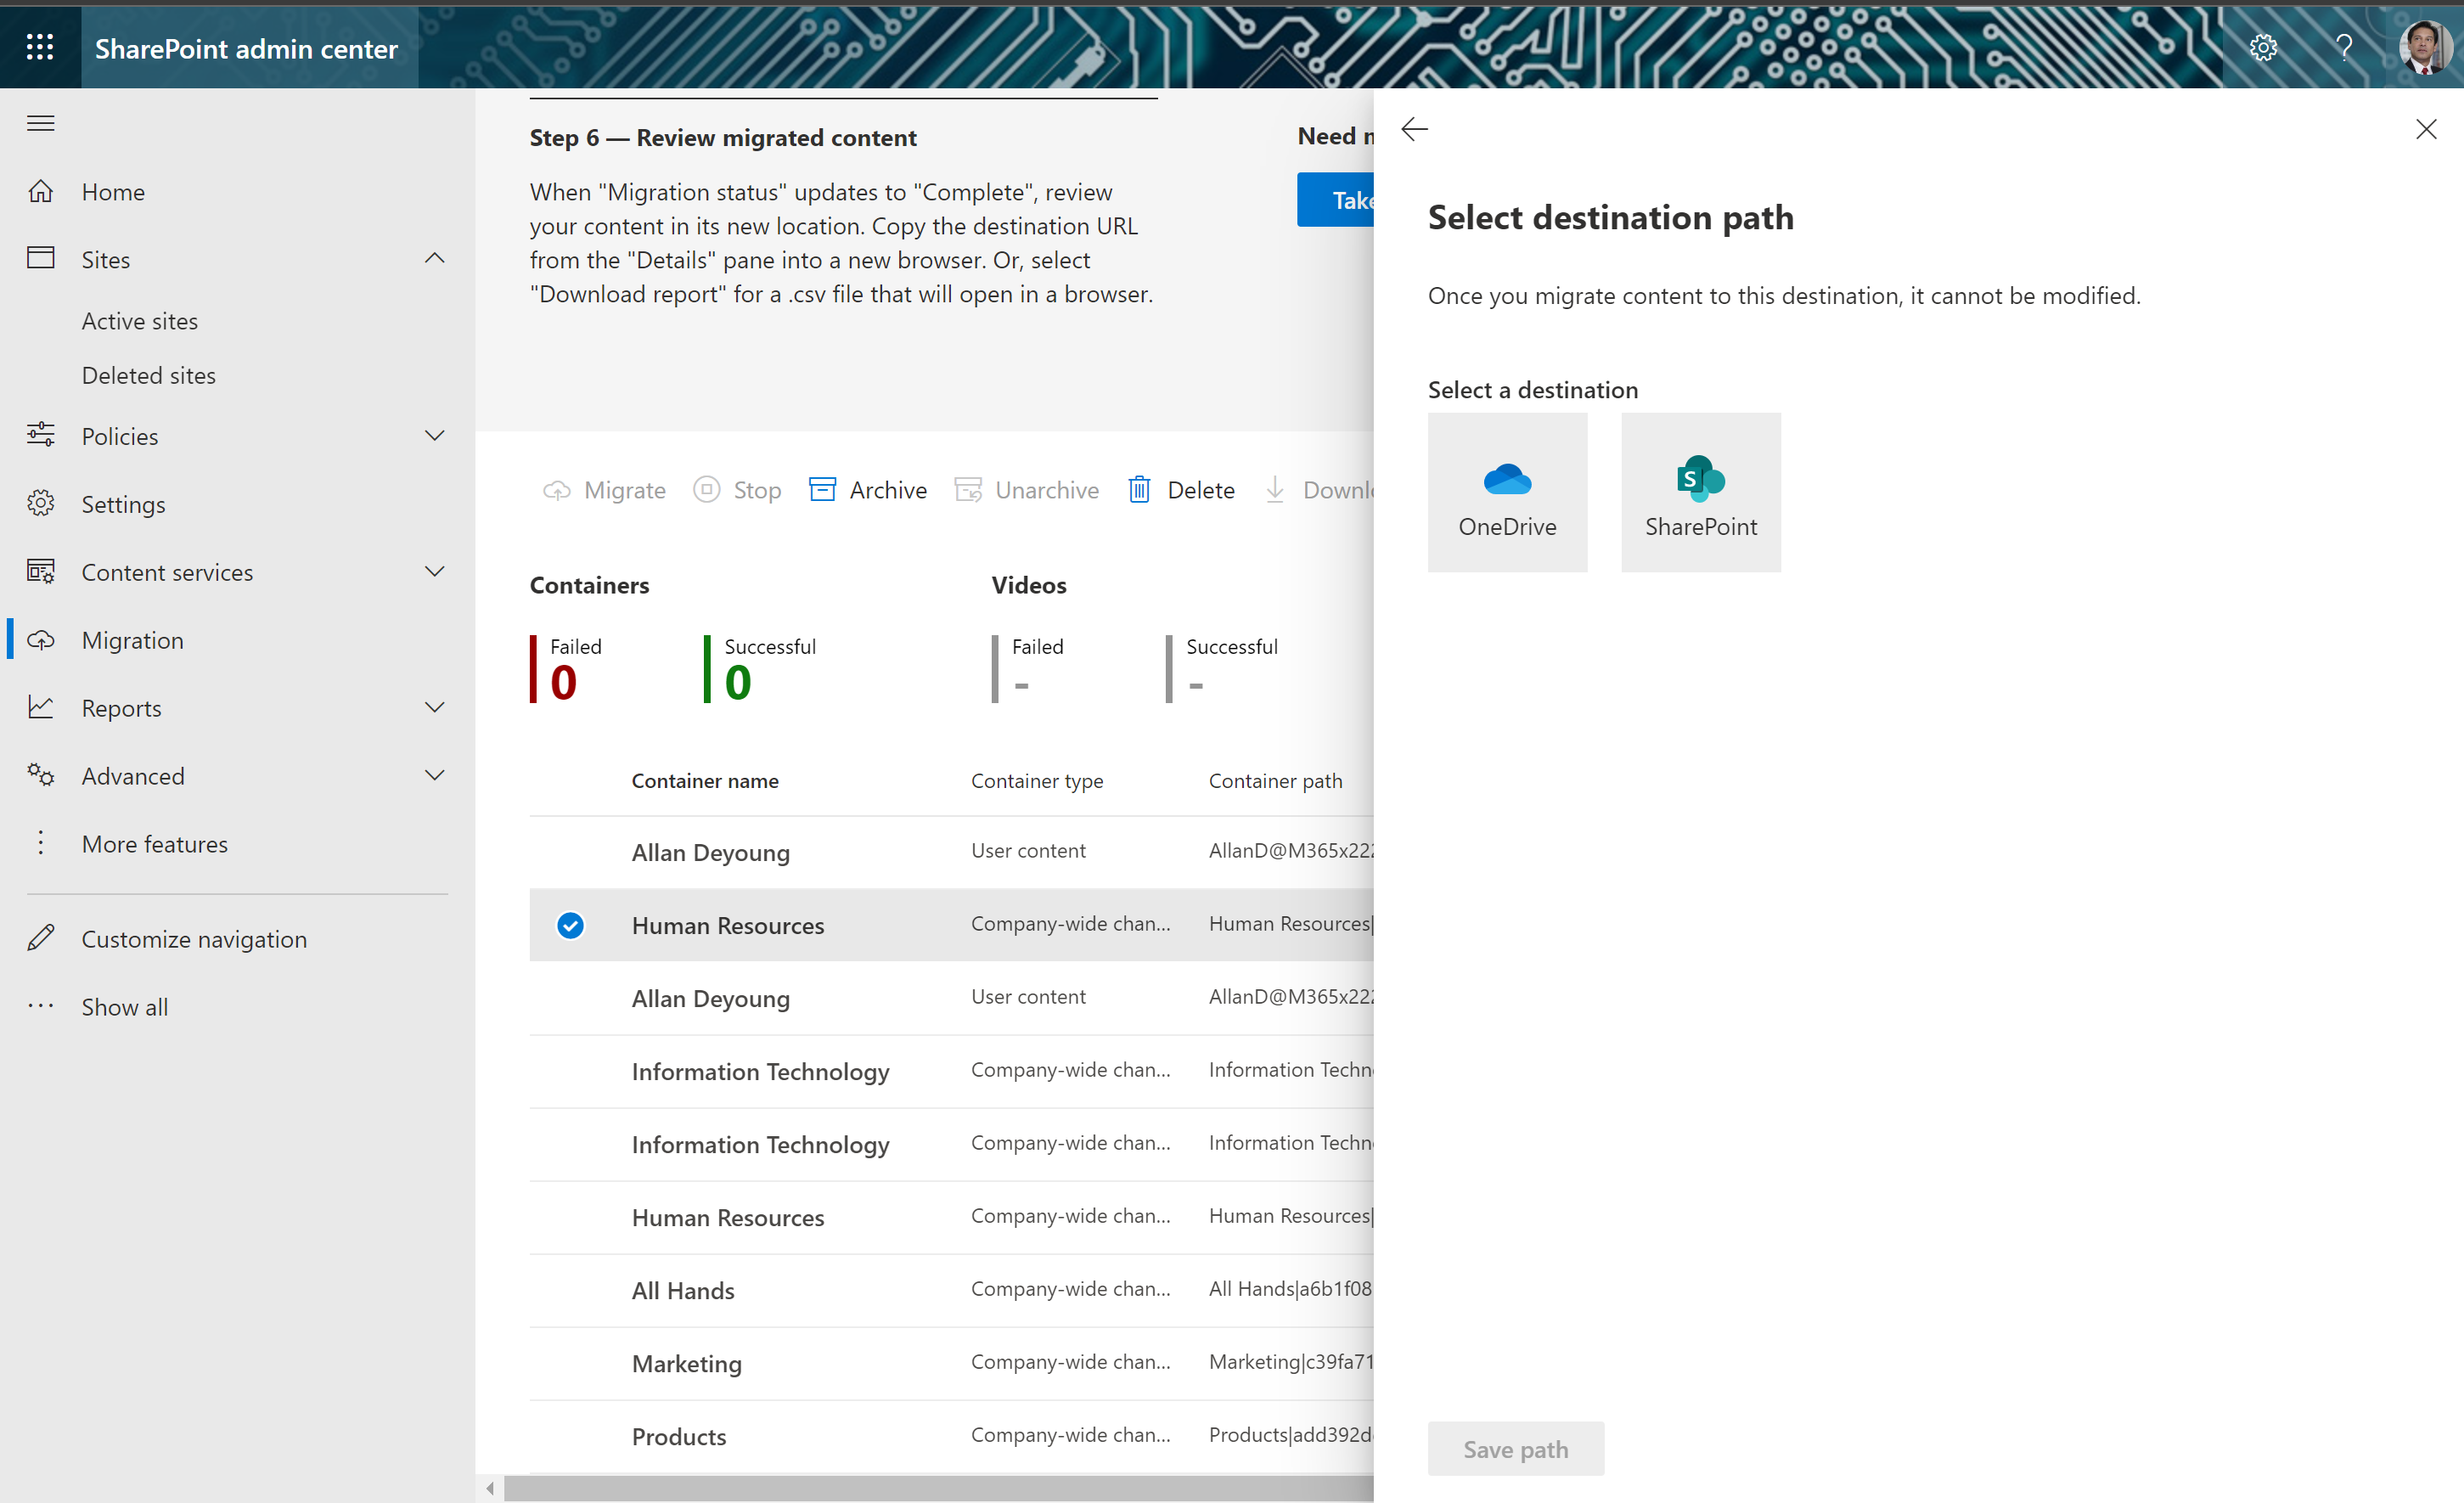Image resolution: width=2464 pixels, height=1503 pixels.
Task: Select the Marketing container row
Action: pyautogui.click(x=686, y=1364)
